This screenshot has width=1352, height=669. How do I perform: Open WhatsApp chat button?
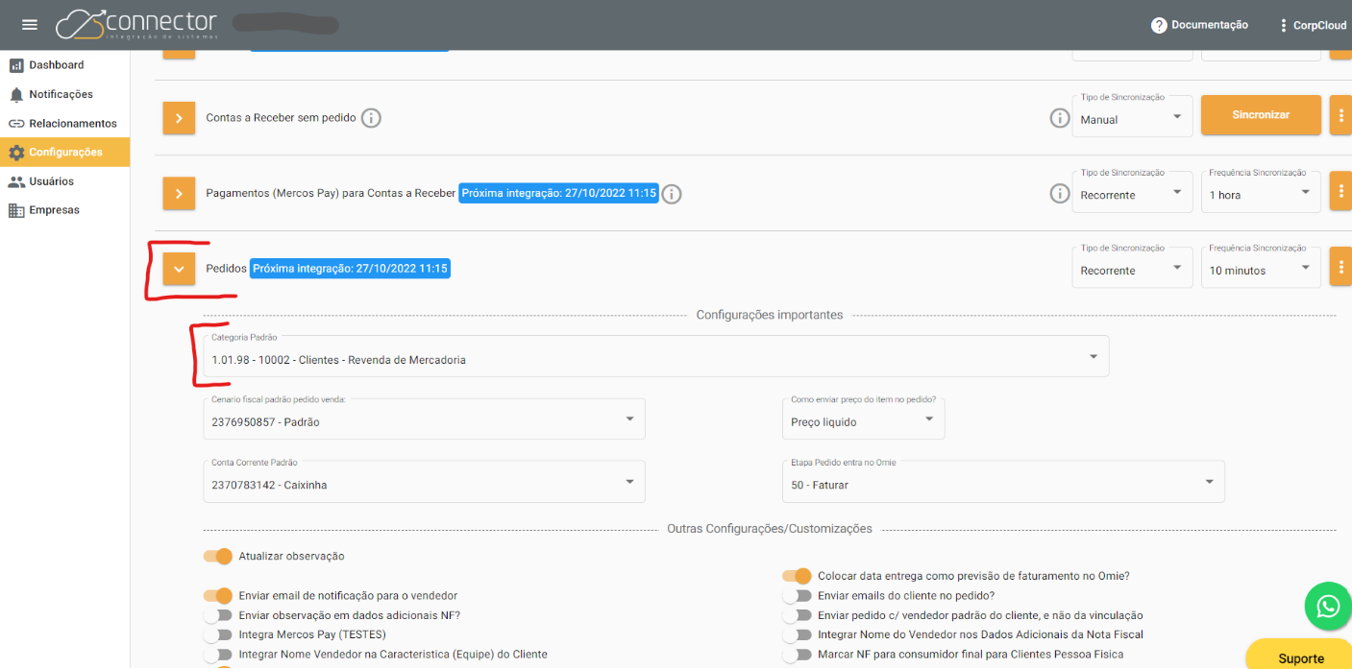pyautogui.click(x=1328, y=606)
